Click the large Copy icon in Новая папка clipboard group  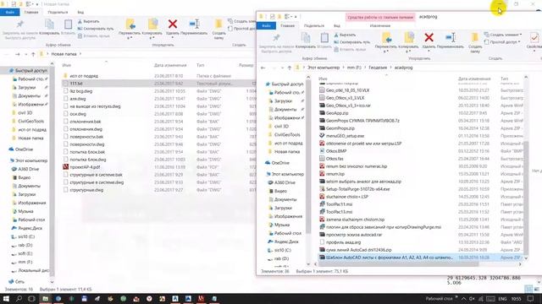click(49, 24)
